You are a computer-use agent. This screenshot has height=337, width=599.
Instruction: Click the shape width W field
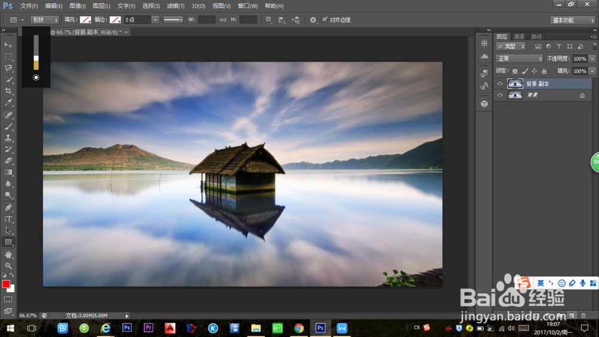(x=207, y=20)
